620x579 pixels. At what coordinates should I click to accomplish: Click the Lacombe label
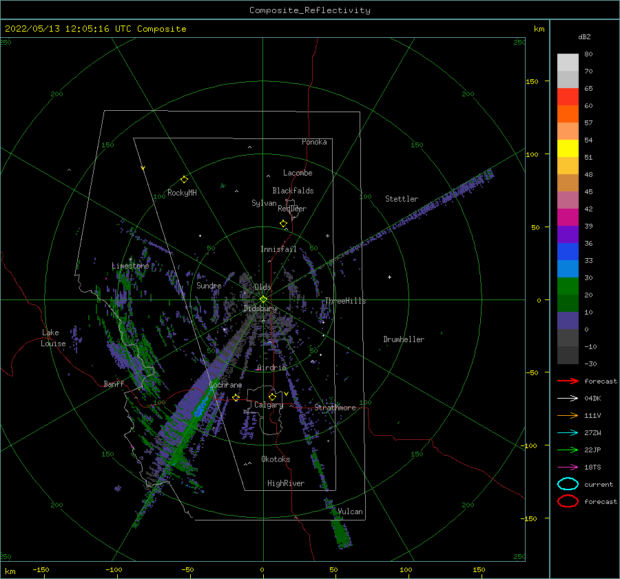pyautogui.click(x=298, y=173)
